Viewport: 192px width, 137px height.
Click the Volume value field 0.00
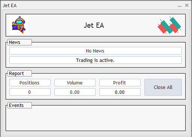click(75, 92)
